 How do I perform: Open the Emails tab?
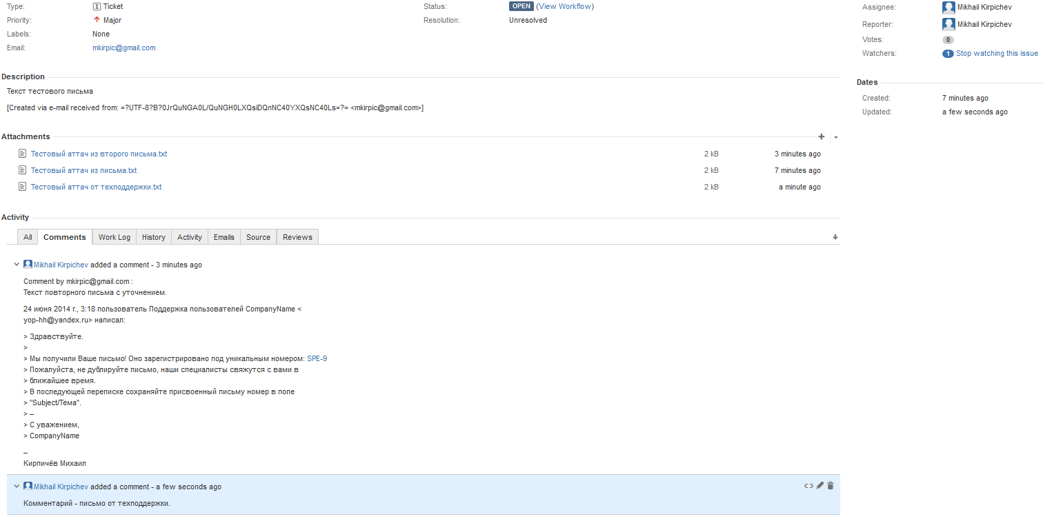[224, 237]
